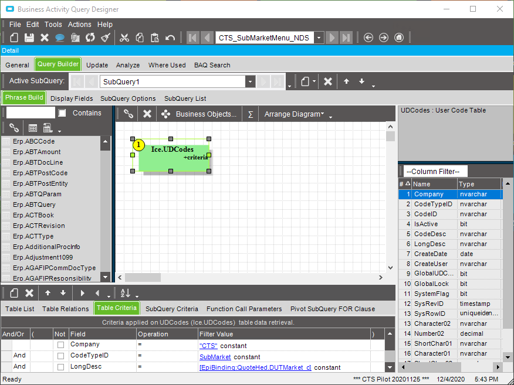This screenshot has height=385, width=514.
Task: Click the Column Filter input field
Action: 435,172
